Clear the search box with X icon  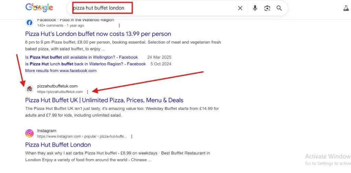click(240, 8)
